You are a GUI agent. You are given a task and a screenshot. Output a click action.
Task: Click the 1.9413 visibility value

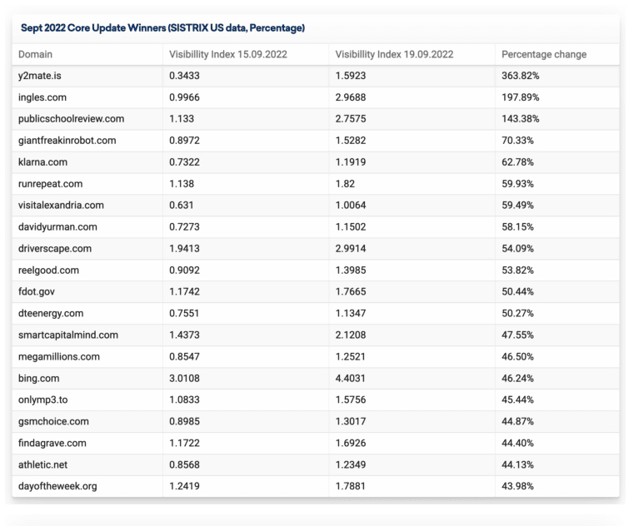(184, 249)
